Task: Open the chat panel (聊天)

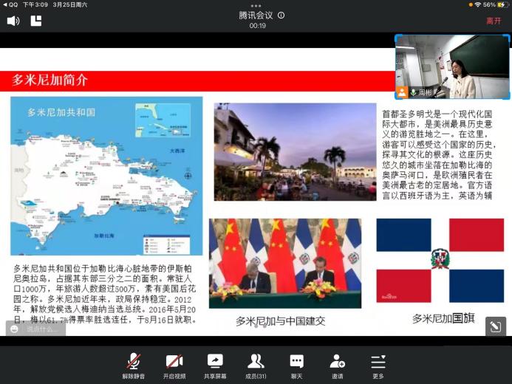Action: [296, 365]
